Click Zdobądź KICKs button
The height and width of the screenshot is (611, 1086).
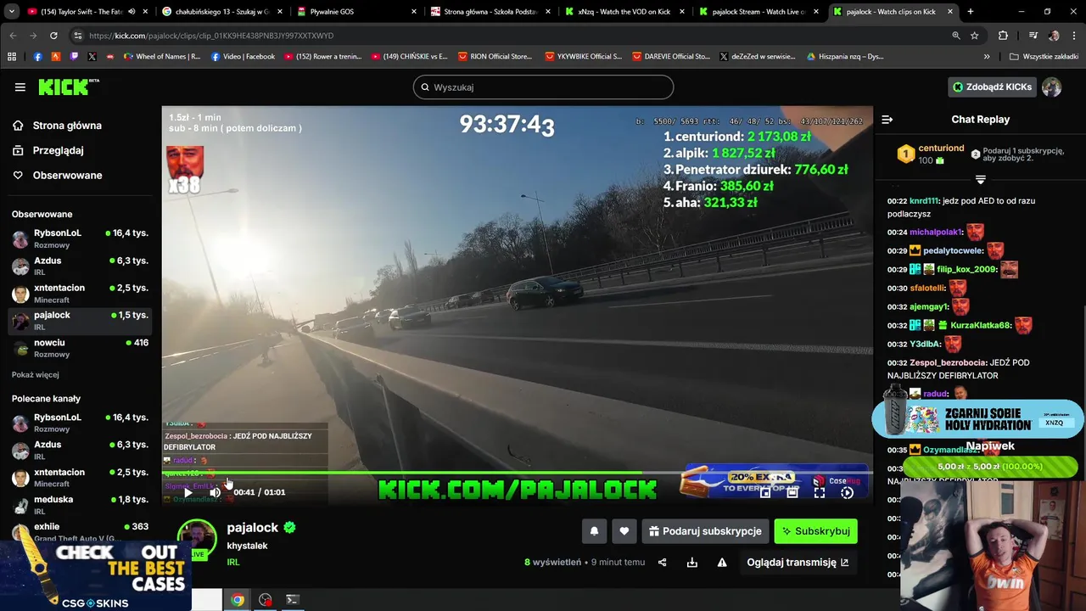[992, 87]
